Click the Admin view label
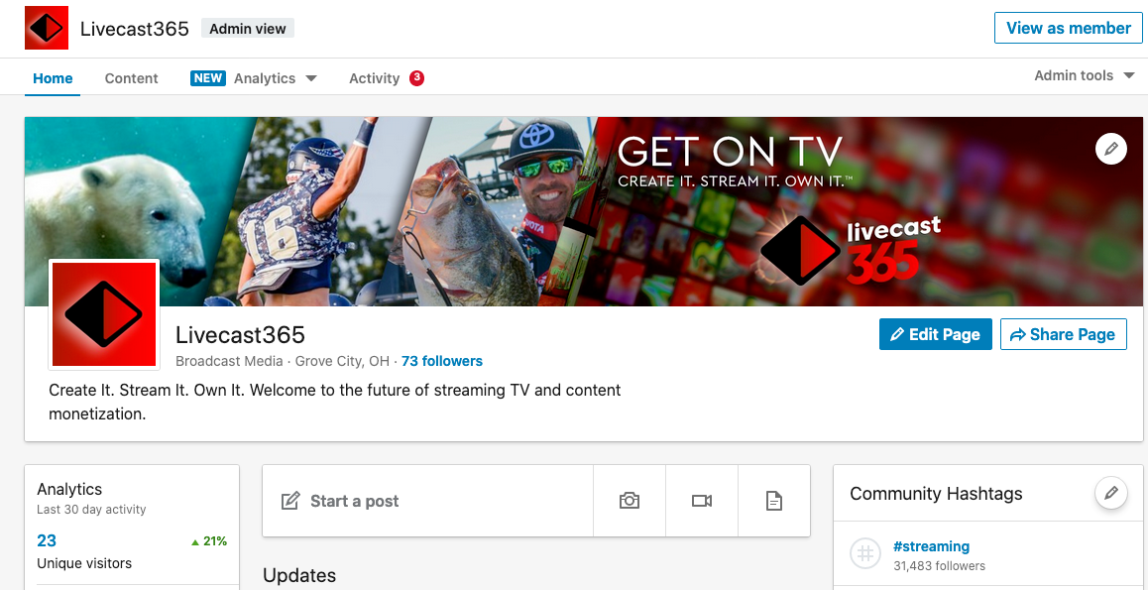The width and height of the screenshot is (1148, 590). [248, 29]
